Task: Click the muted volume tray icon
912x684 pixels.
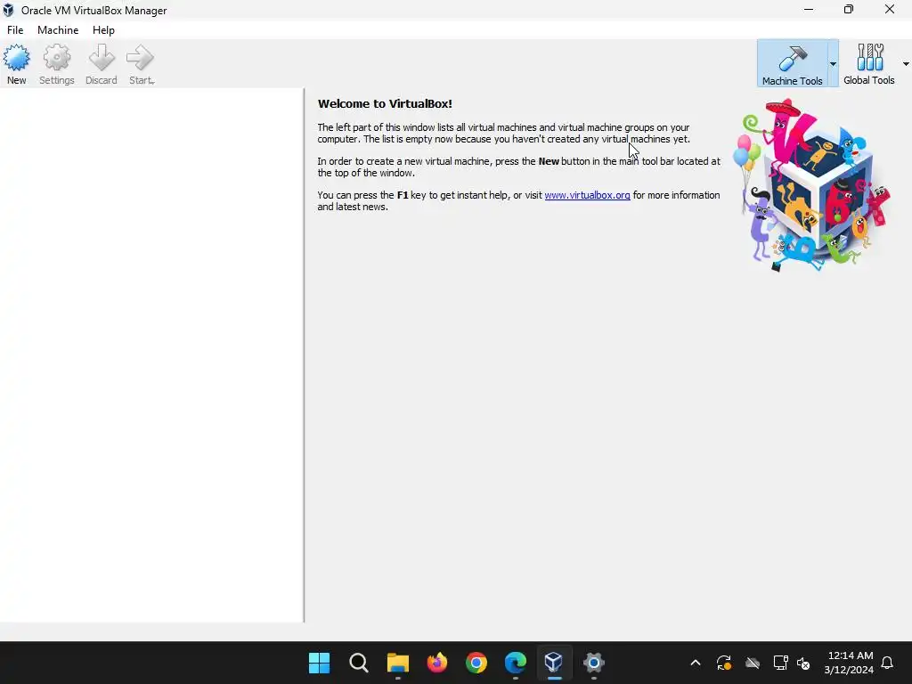Action: [x=804, y=663]
